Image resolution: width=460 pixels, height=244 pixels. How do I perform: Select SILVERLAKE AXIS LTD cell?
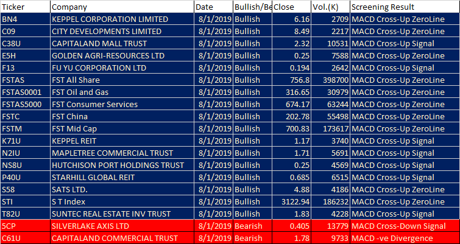click(122, 226)
